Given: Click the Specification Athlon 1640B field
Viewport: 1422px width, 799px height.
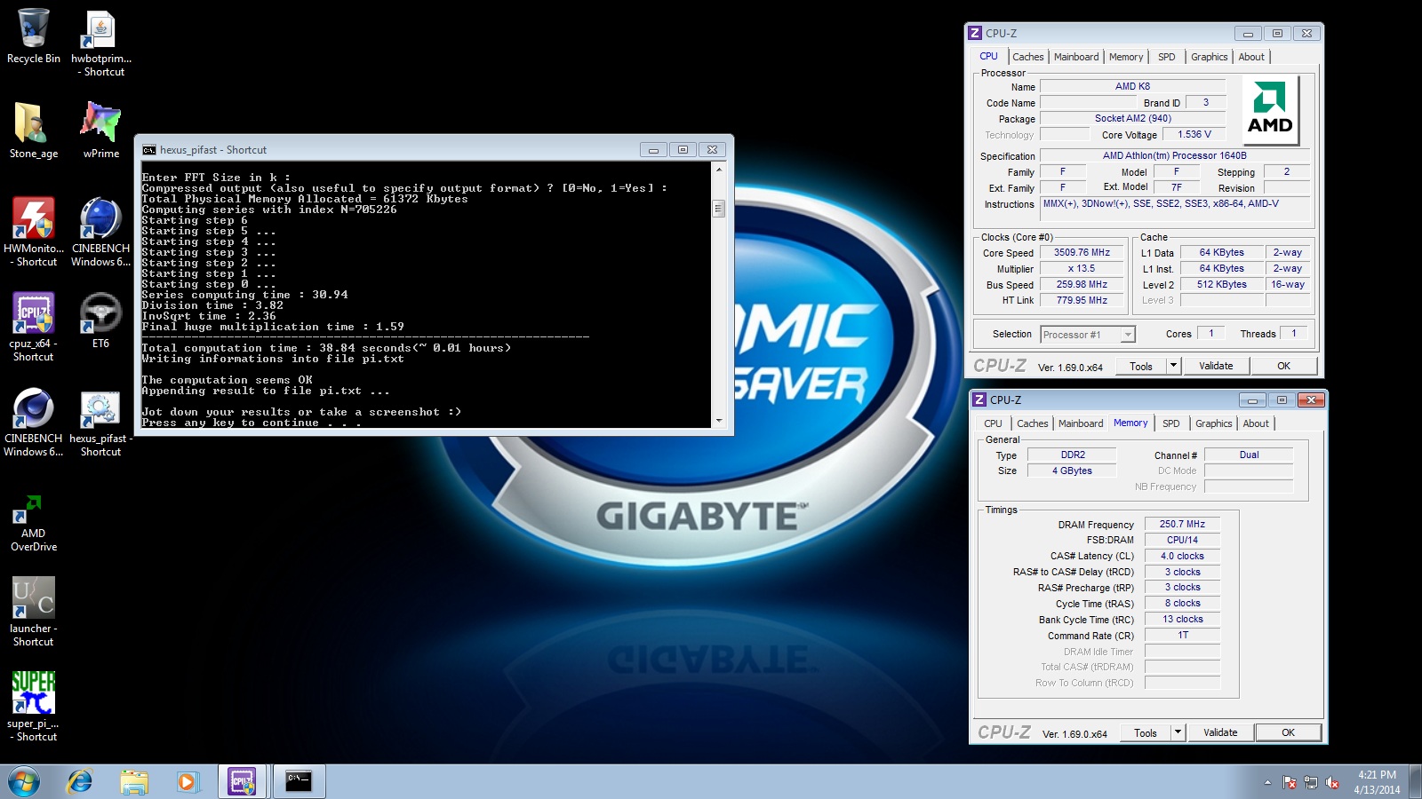Looking at the screenshot, I should point(1174,156).
